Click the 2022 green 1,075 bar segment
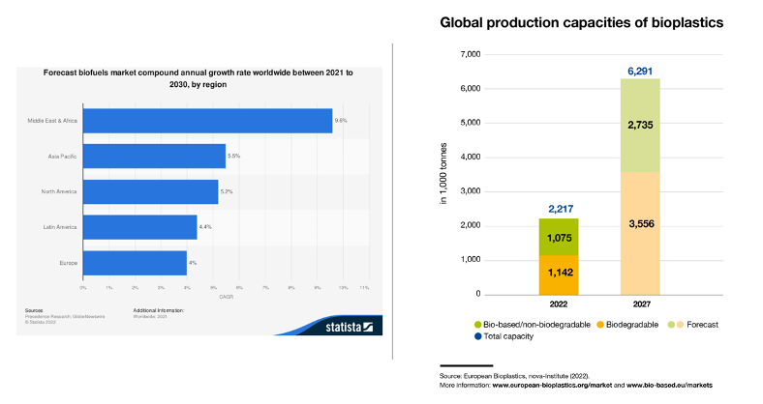 (559, 237)
